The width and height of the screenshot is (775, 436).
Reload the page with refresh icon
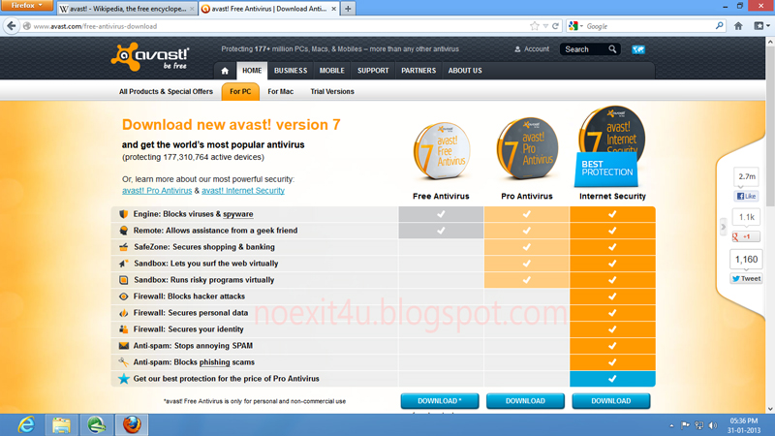(555, 26)
